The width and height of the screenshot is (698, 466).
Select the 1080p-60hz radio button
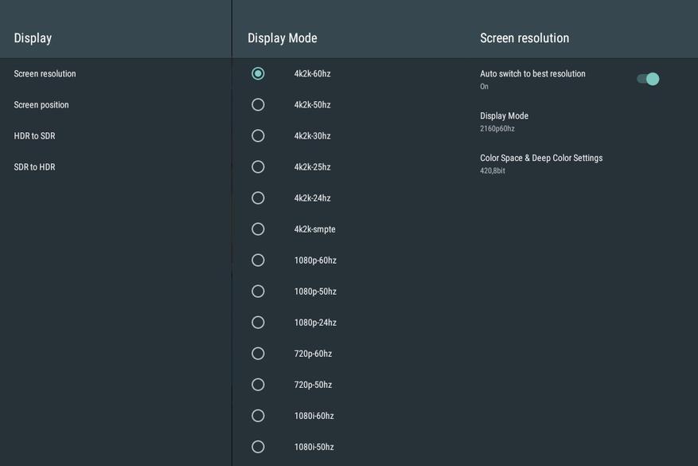[258, 260]
